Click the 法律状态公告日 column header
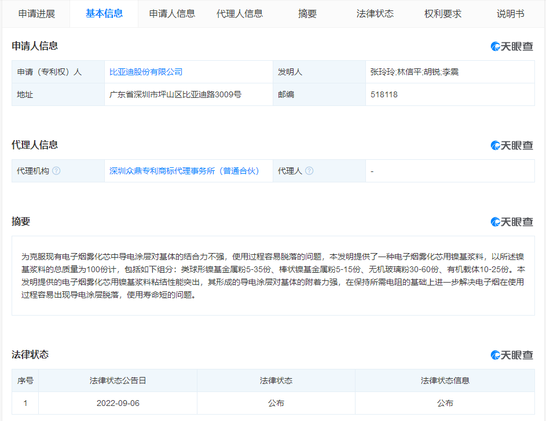 click(118, 380)
